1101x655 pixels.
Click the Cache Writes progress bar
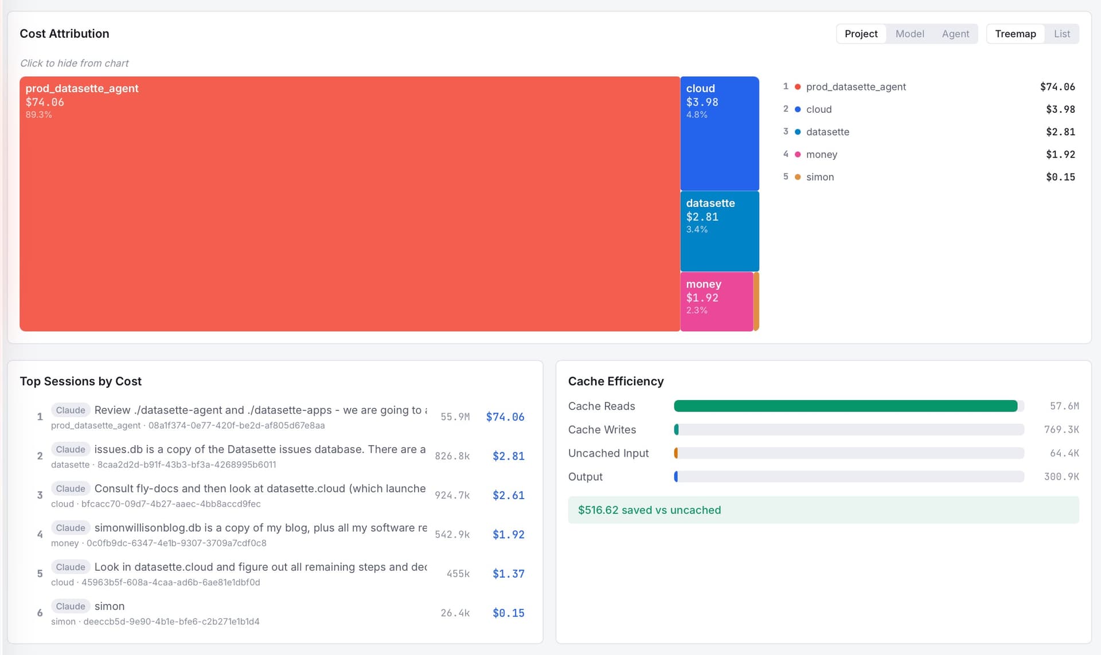click(849, 430)
